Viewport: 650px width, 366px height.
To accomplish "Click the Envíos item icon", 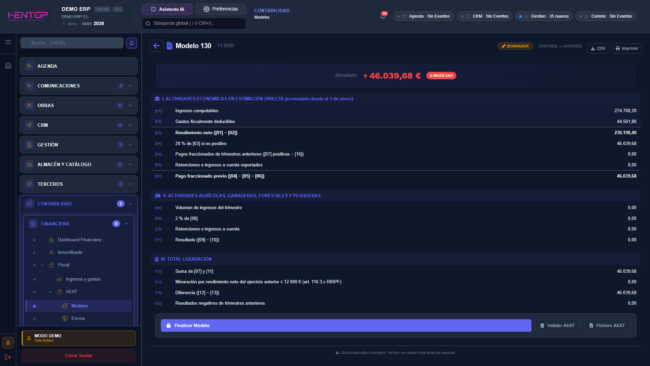I will [65, 319].
